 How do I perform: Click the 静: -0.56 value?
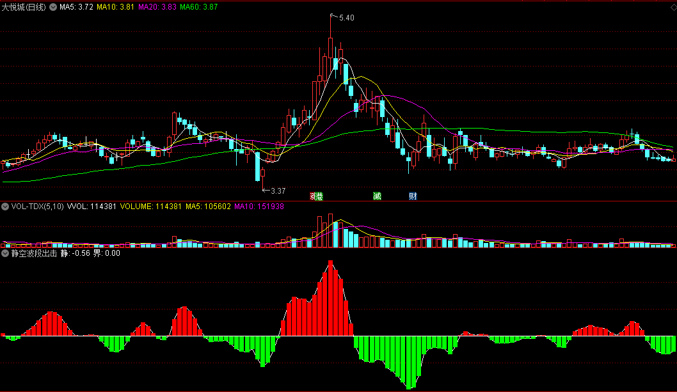coord(75,253)
